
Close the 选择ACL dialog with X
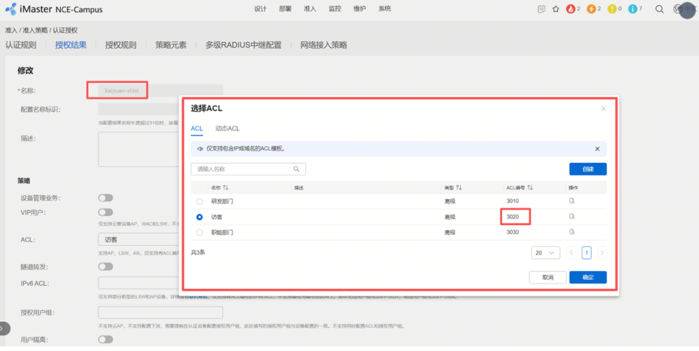[603, 108]
